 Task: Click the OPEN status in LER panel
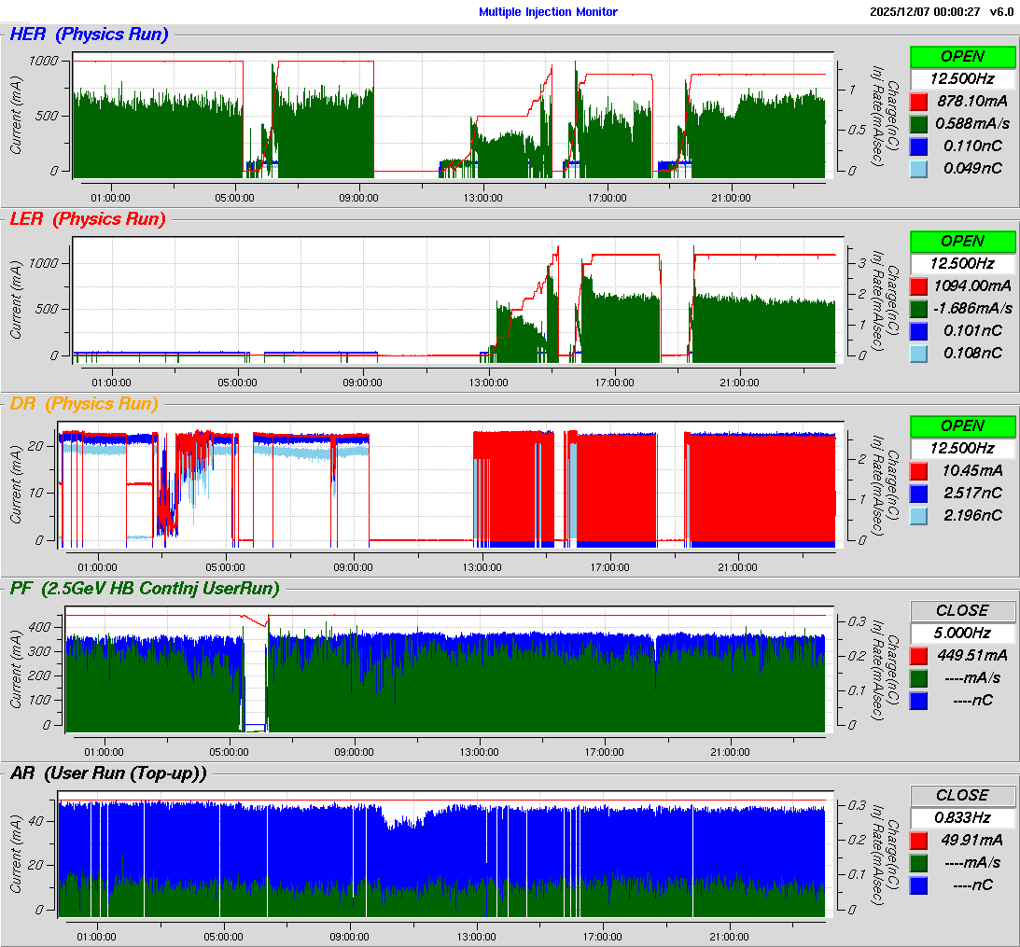962,241
